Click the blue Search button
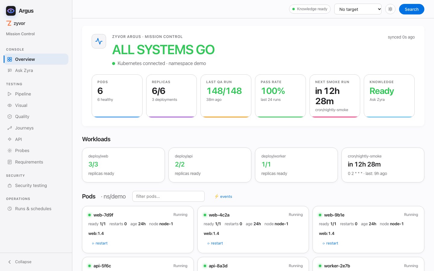The width and height of the screenshot is (434, 271). click(x=411, y=9)
